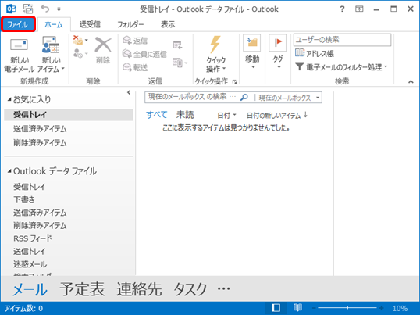420x315 pixels.
Task: Switch to メール navigation
Action: [x=30, y=289]
